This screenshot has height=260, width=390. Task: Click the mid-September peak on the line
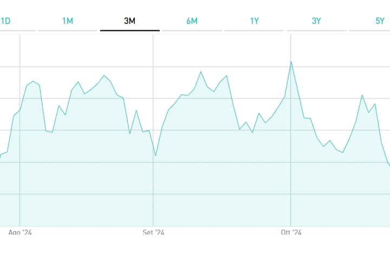(200, 71)
